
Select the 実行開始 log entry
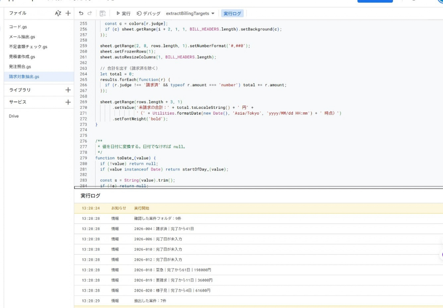point(259,208)
